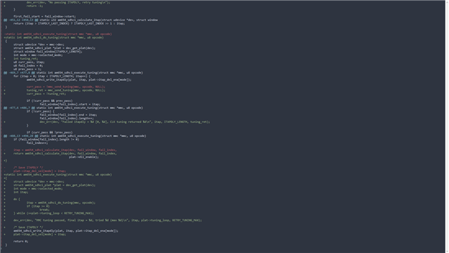Viewport: 449px width, 253px height.
Task: Click the added am654_sdhci_do_tuning function declaration
Action: [53, 37]
